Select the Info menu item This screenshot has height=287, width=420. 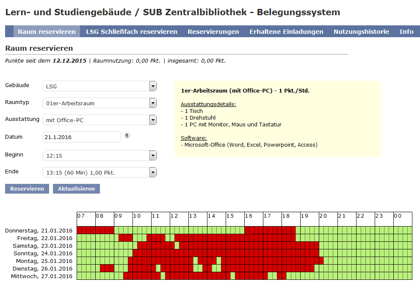[x=406, y=32]
